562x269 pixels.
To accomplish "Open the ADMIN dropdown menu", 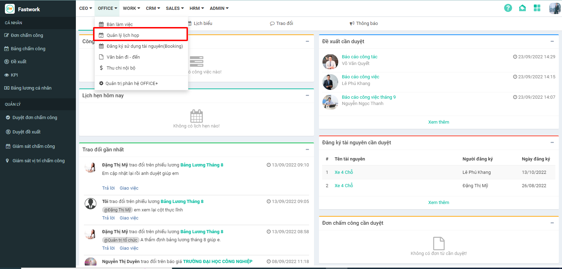I will (x=219, y=8).
